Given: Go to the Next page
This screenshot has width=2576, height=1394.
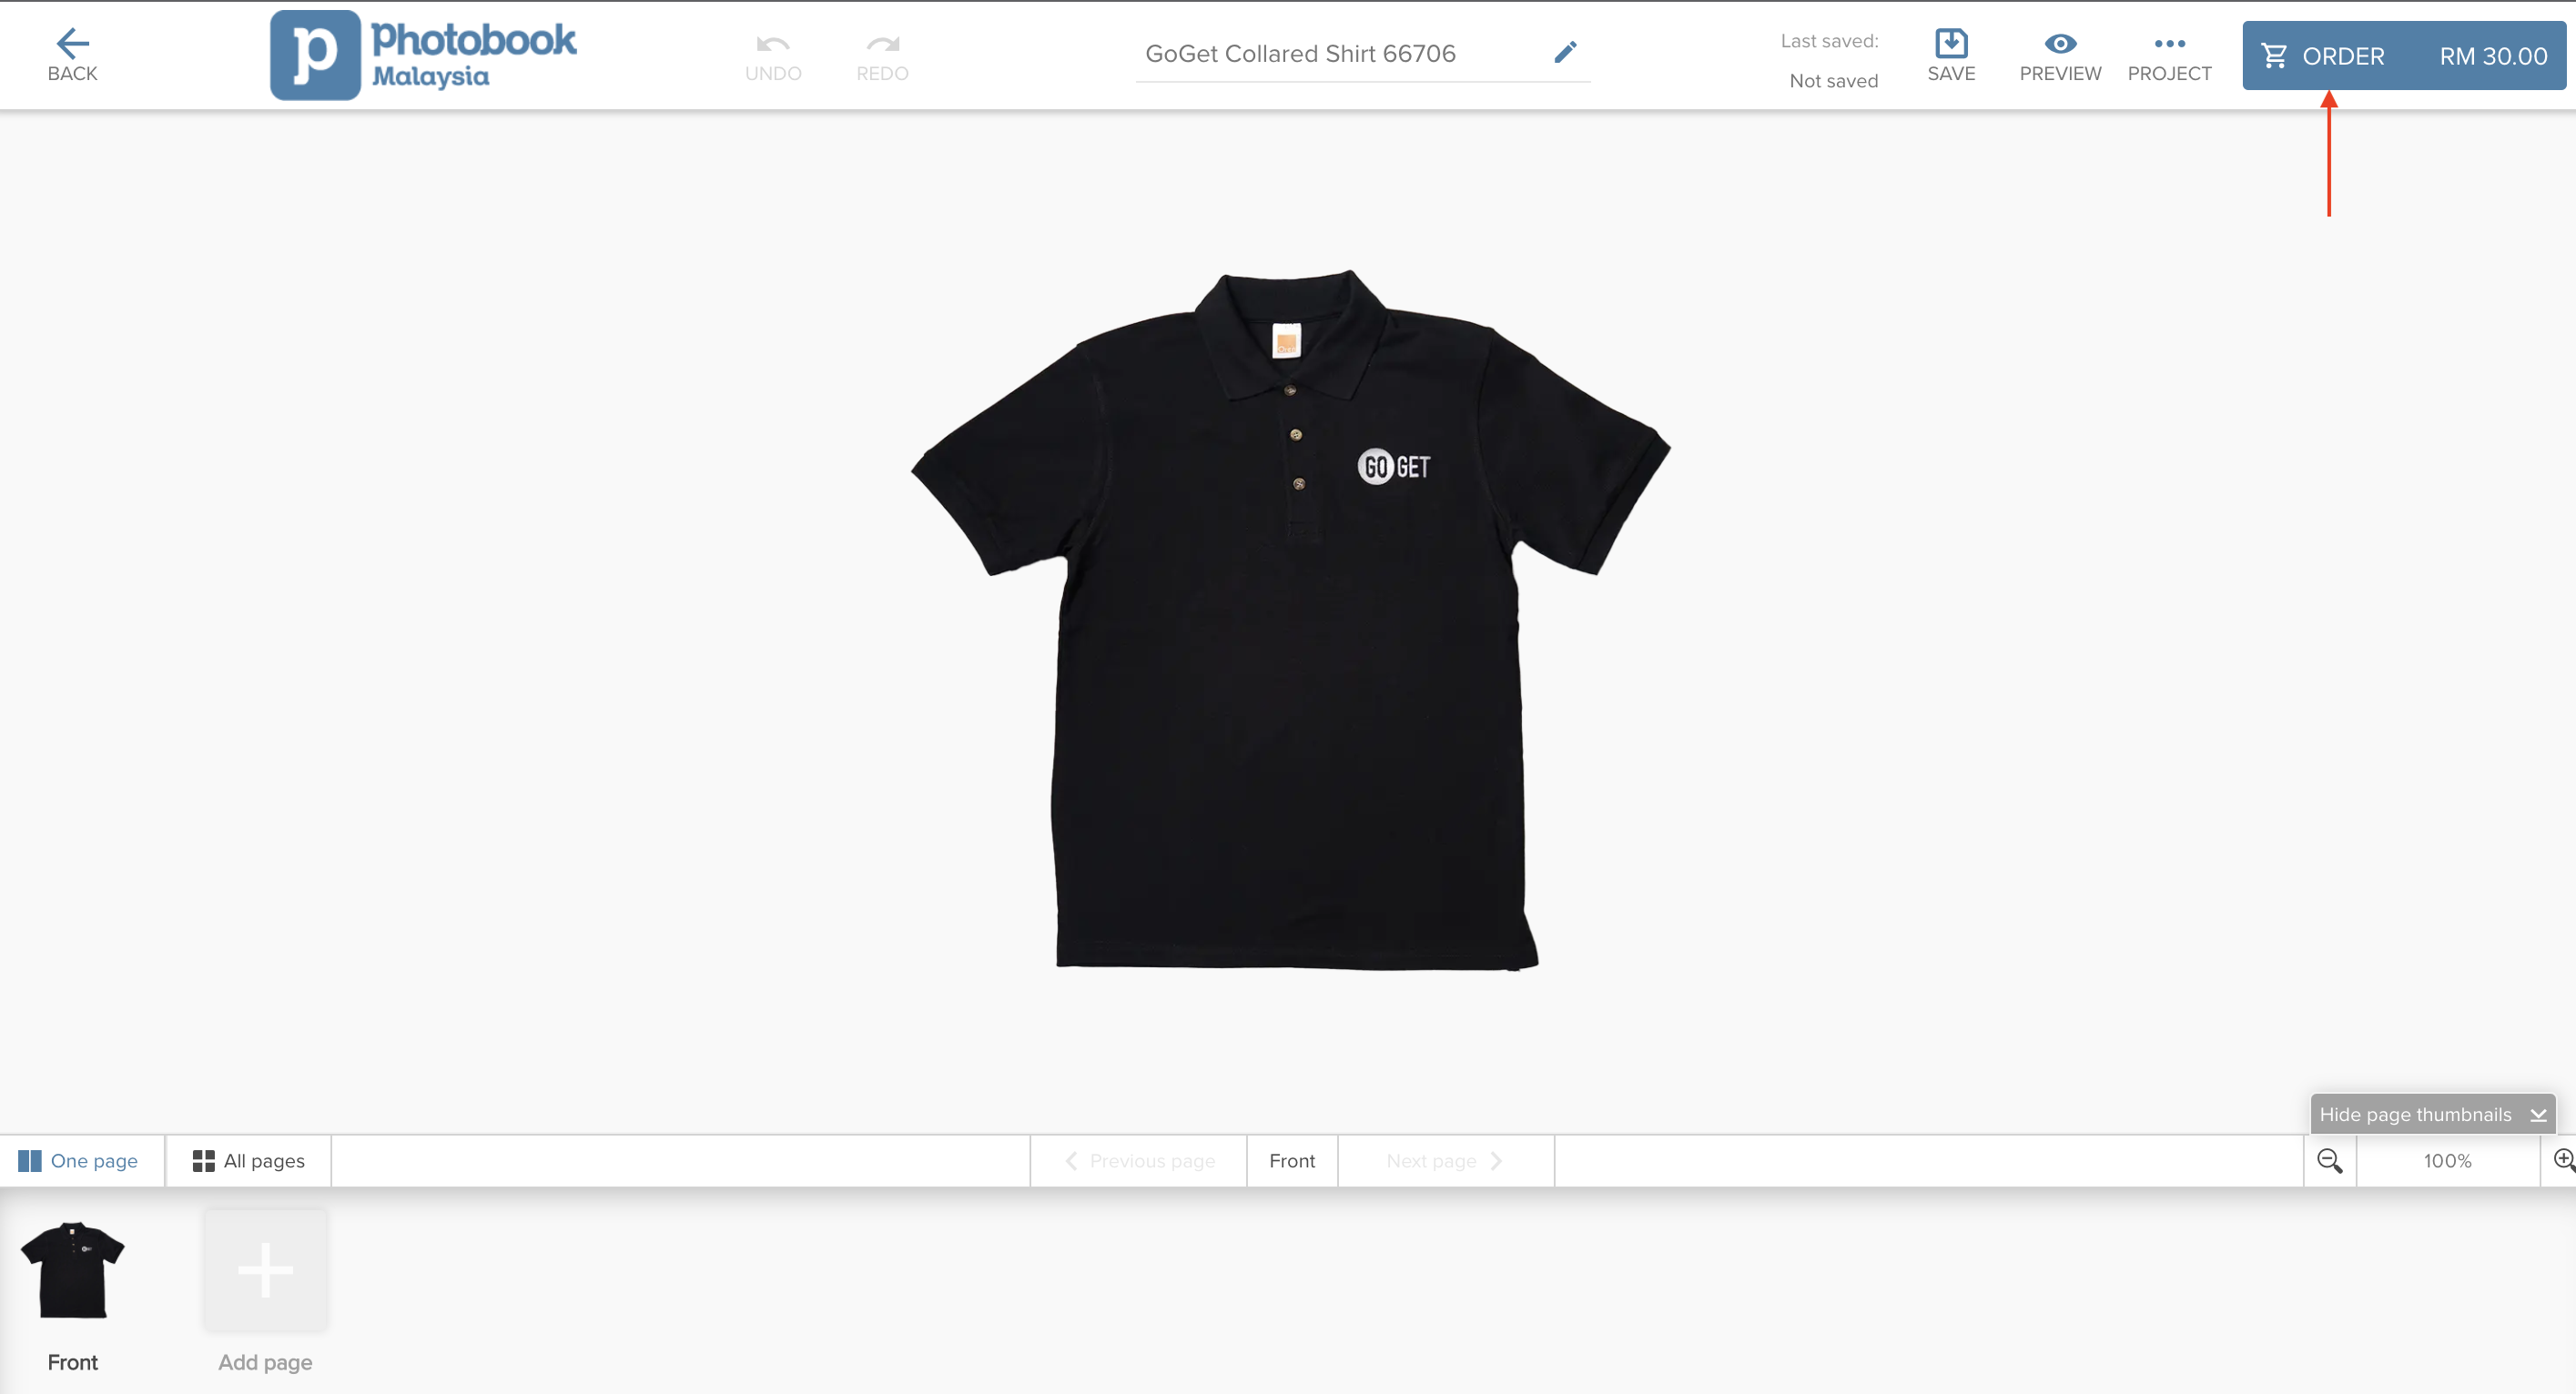Looking at the screenshot, I should coord(1445,1161).
